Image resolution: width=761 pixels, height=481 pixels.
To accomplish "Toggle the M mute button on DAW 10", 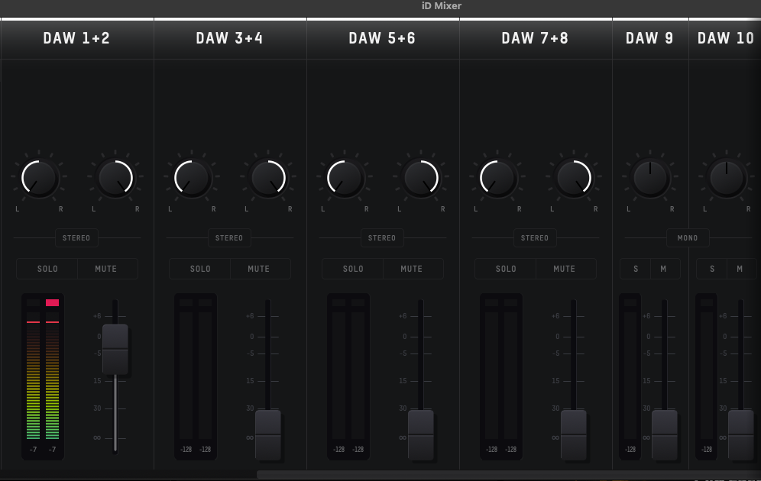I will pyautogui.click(x=741, y=269).
